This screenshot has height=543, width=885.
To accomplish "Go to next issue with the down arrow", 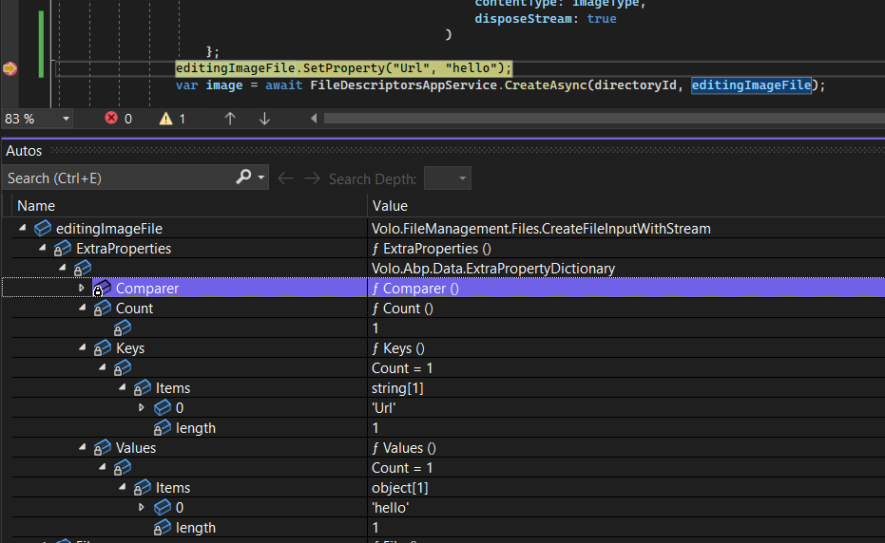I will pyautogui.click(x=264, y=119).
